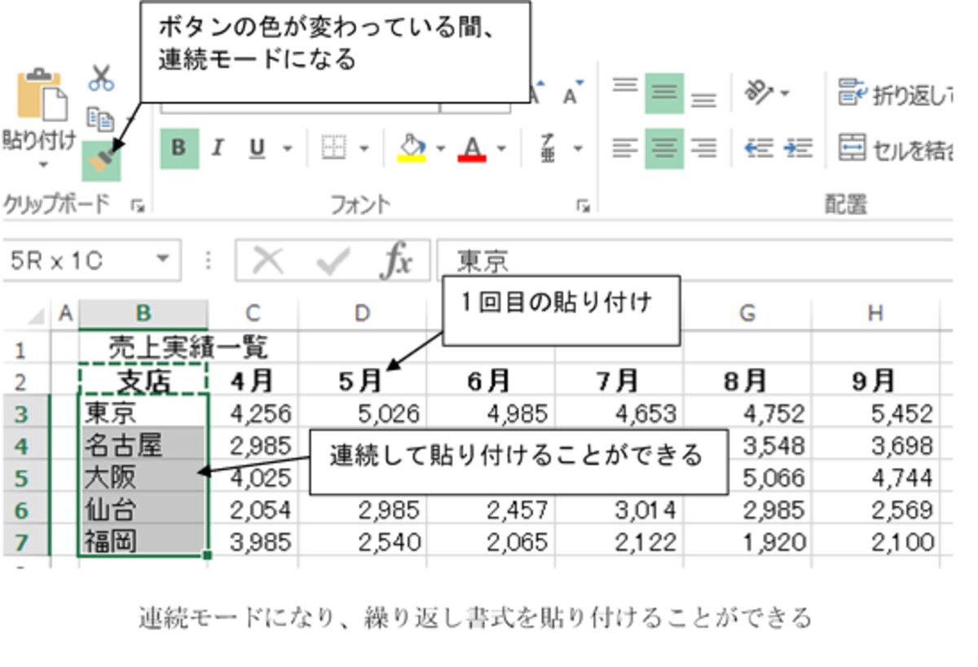Open the Name Box dropdown arrow
This screenshot has width=978, height=667.
(x=165, y=260)
